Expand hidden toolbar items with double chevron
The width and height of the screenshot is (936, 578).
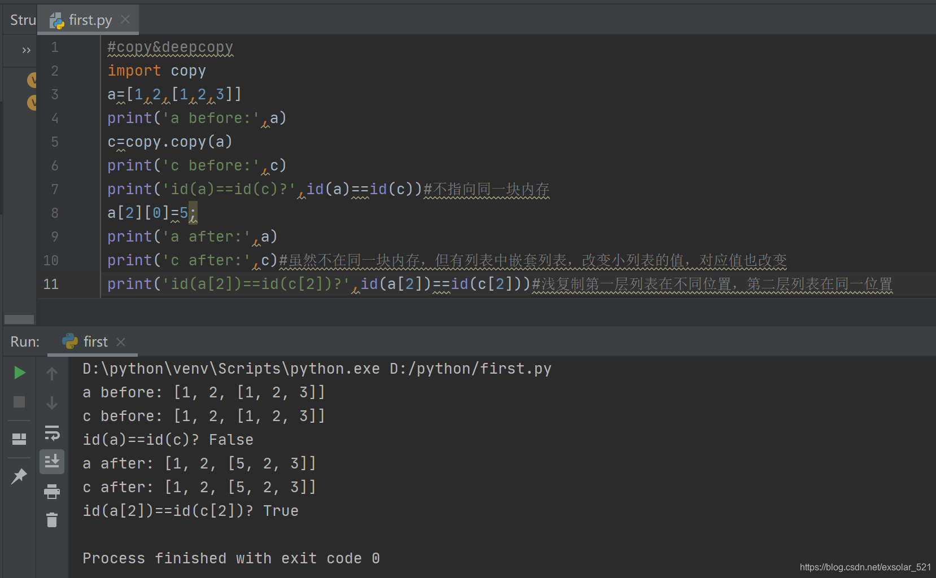[26, 50]
